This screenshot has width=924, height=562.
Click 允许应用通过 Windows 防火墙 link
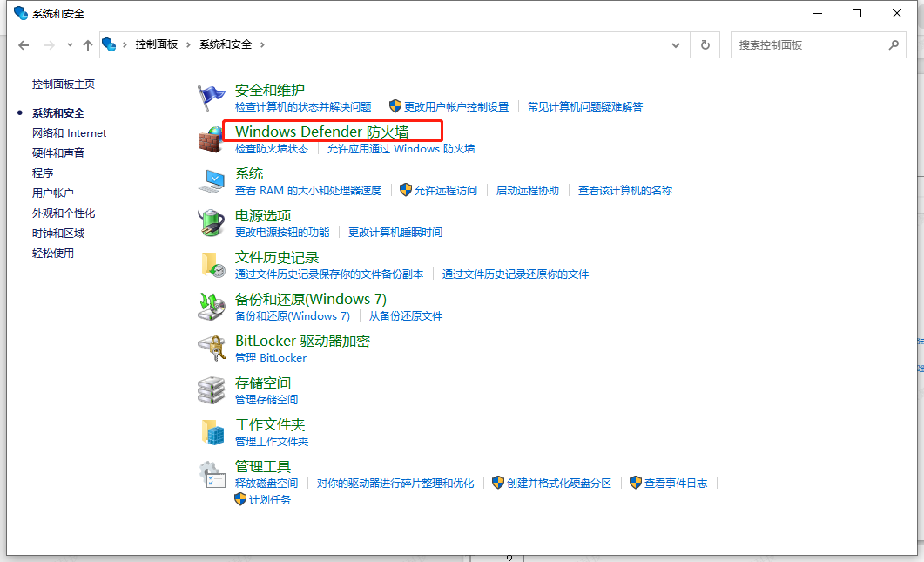click(x=401, y=149)
